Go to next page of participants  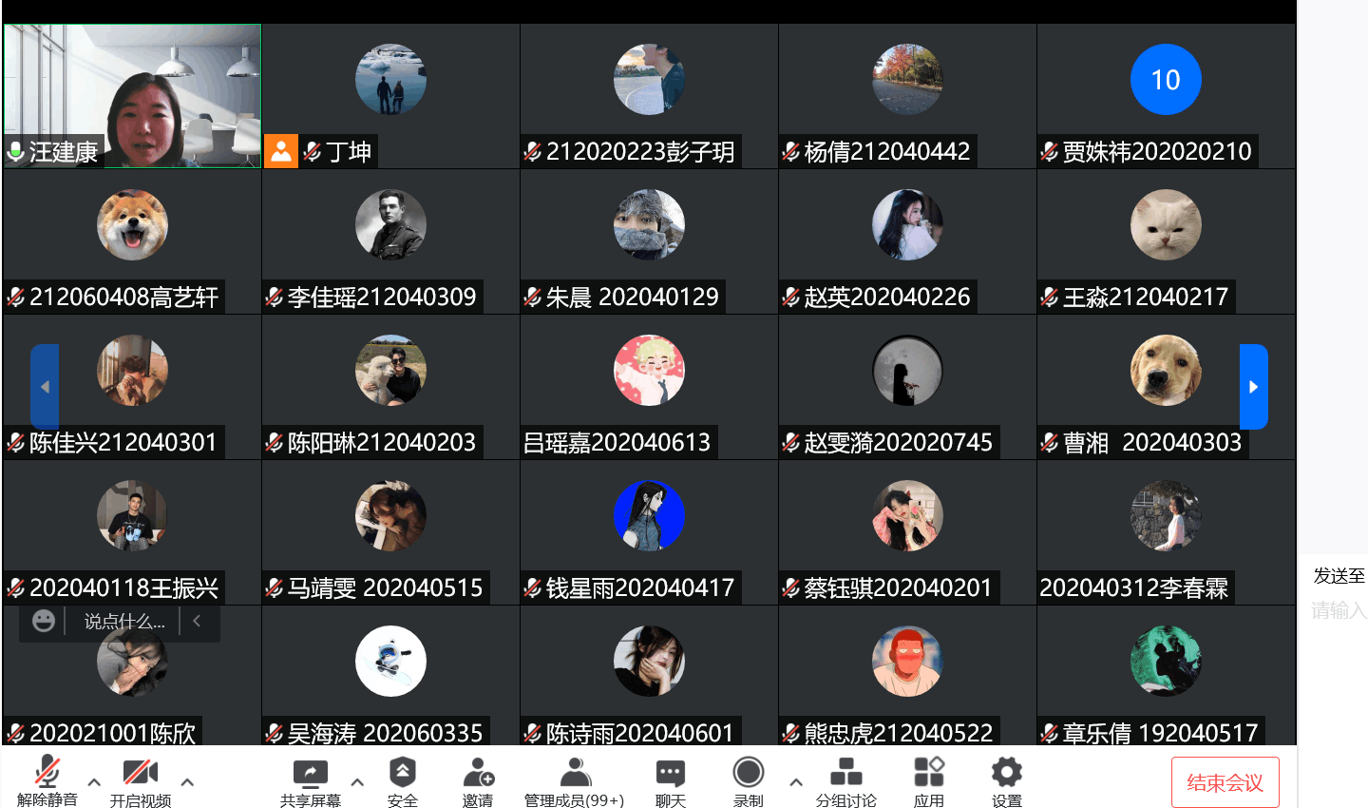click(x=1253, y=387)
